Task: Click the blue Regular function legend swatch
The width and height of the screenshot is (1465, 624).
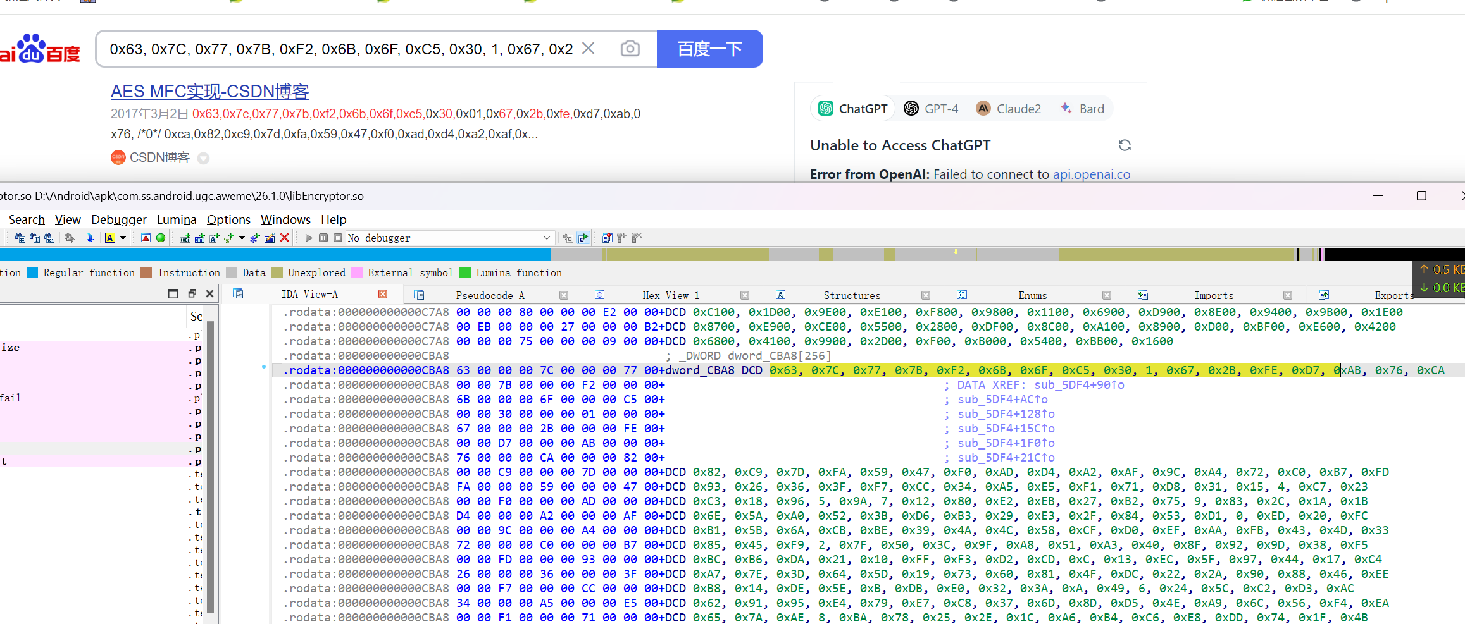Action: [x=32, y=272]
